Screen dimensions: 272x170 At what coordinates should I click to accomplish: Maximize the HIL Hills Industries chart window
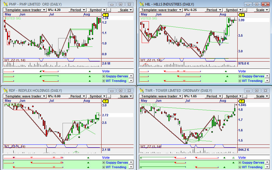pyautogui.click(x=257, y=4)
